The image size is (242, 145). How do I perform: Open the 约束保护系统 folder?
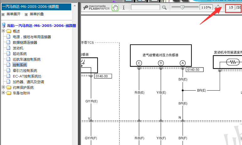(x=23, y=87)
